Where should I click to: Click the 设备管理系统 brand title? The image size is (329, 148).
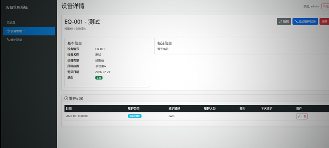[x=17, y=7]
